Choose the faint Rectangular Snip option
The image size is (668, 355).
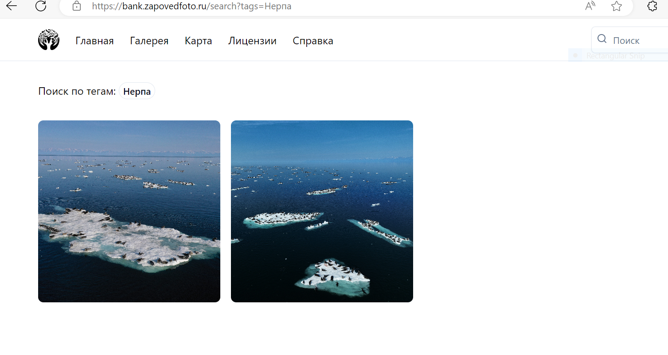click(615, 56)
